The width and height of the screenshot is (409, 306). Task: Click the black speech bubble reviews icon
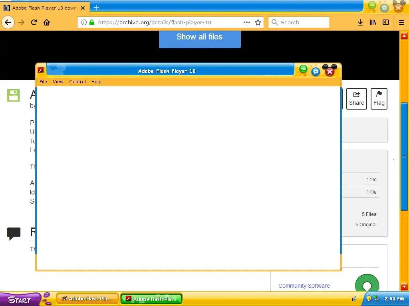pos(14,233)
